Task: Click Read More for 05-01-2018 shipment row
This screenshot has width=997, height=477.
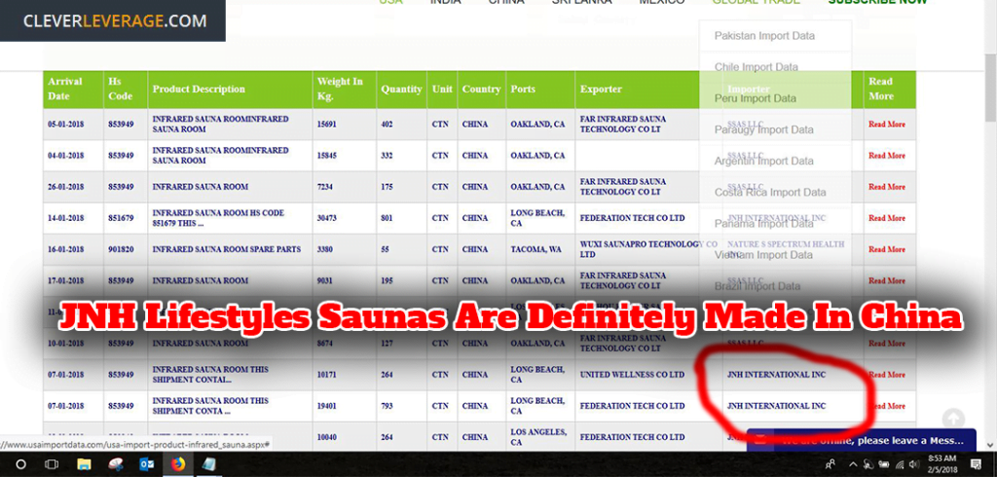Action: 886,125
